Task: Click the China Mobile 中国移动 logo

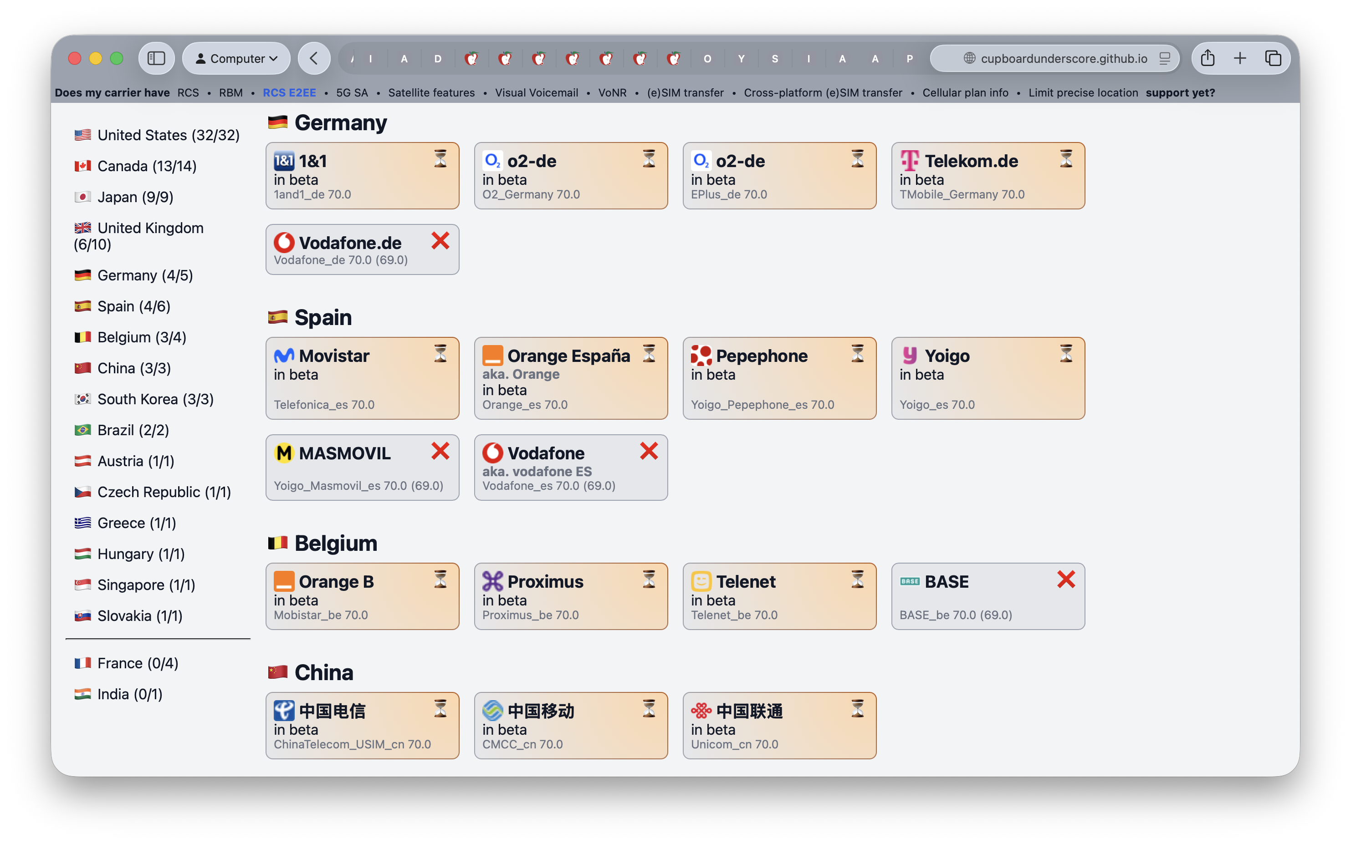Action: [492, 711]
